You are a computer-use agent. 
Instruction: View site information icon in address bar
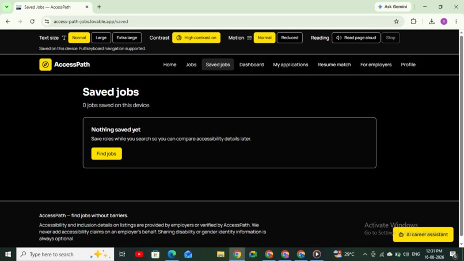(x=47, y=21)
